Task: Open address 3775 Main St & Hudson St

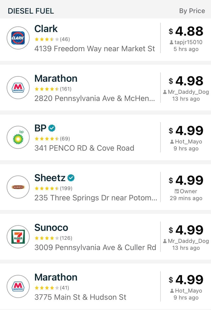Action: tap(80, 297)
